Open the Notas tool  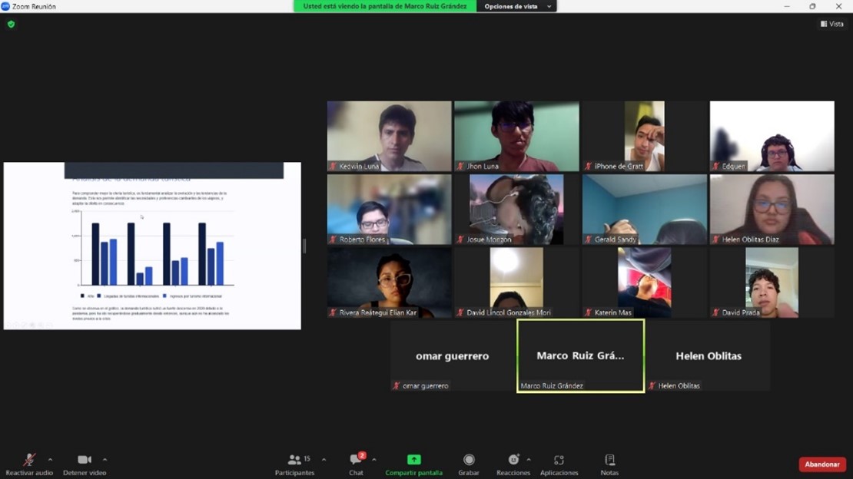pyautogui.click(x=609, y=464)
